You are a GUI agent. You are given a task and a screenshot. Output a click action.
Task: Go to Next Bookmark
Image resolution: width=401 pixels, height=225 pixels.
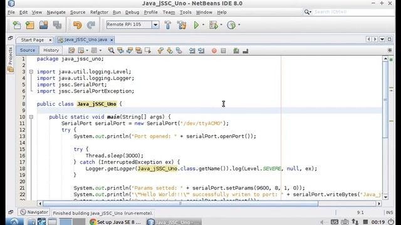[170, 51]
